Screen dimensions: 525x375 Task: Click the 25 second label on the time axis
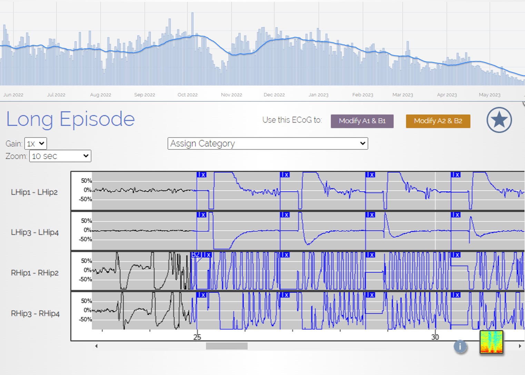[197, 337]
